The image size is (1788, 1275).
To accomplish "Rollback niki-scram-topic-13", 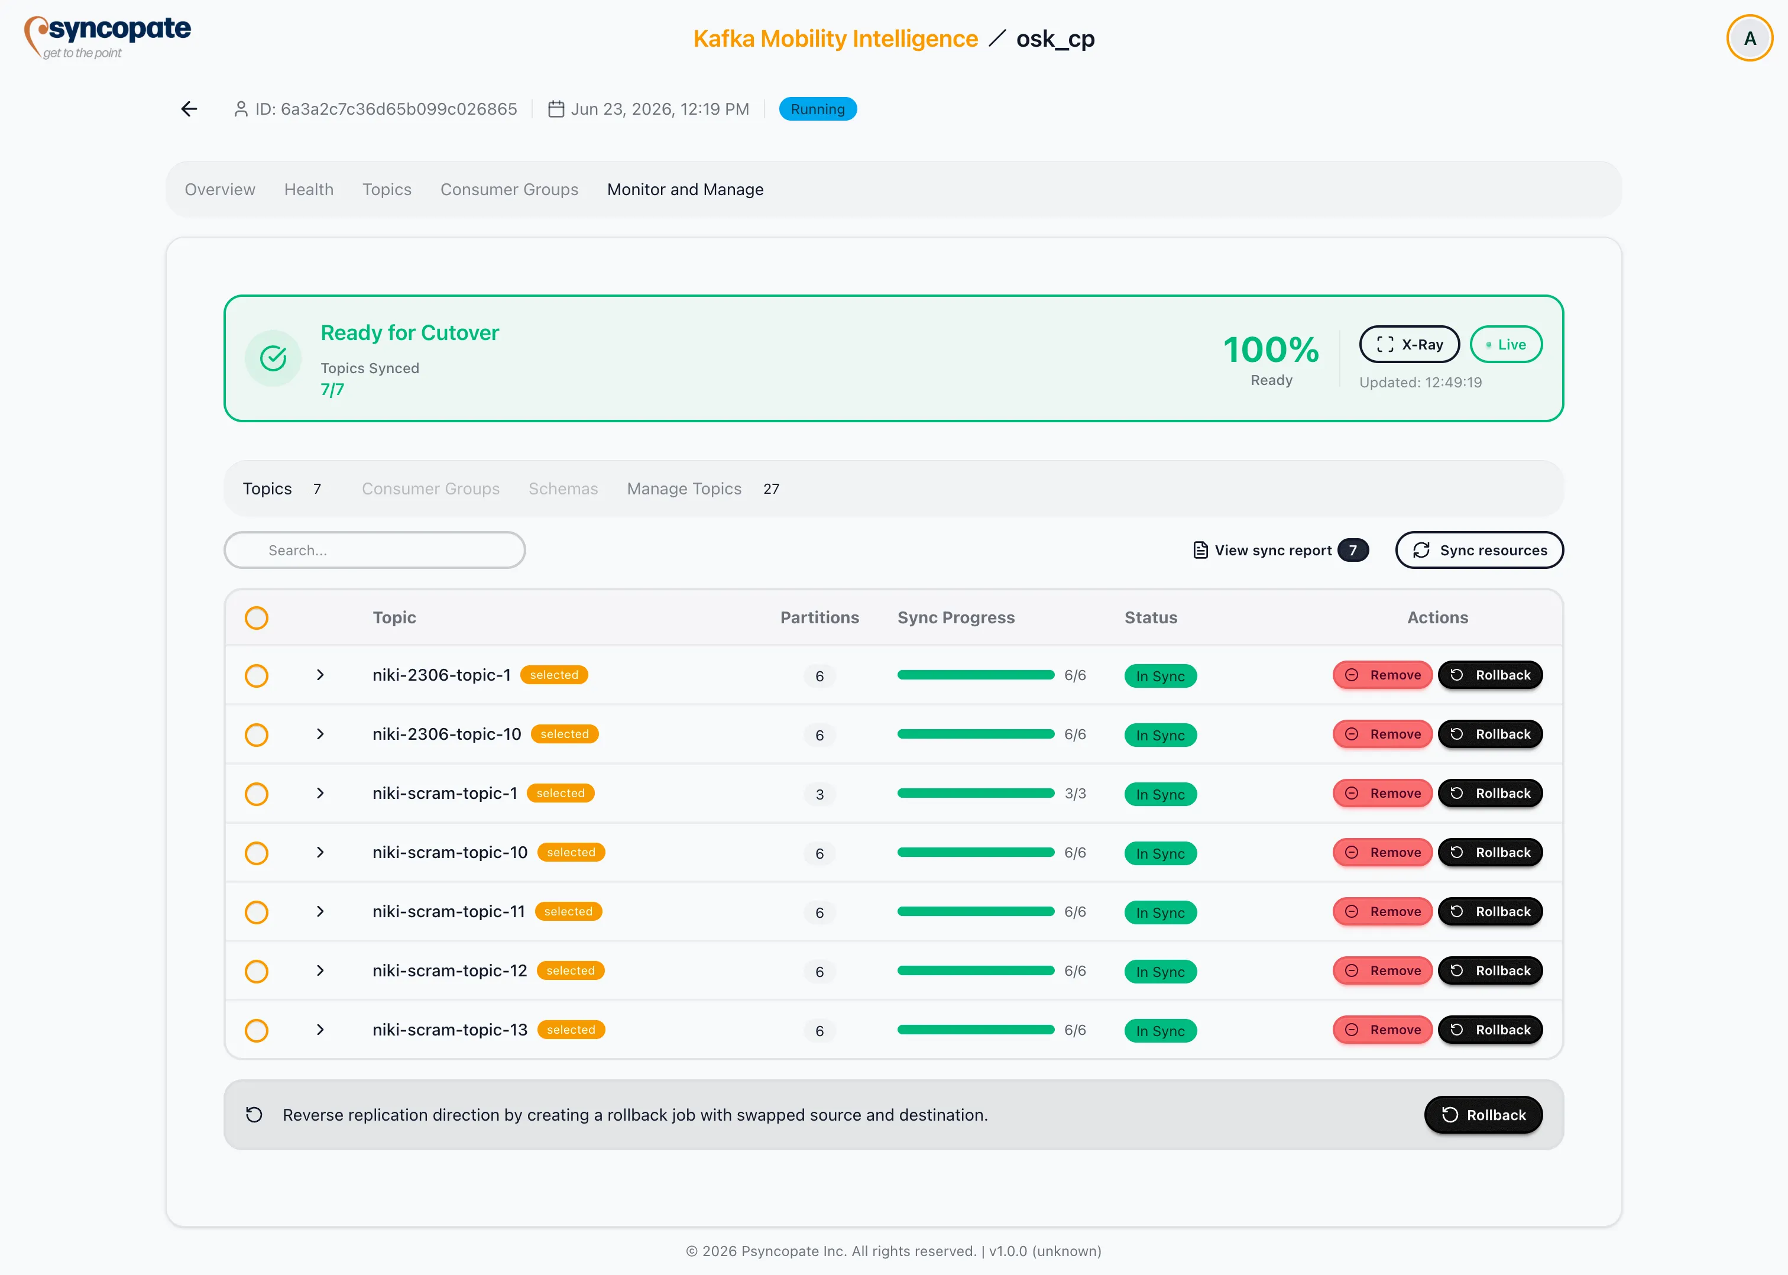I will point(1490,1030).
